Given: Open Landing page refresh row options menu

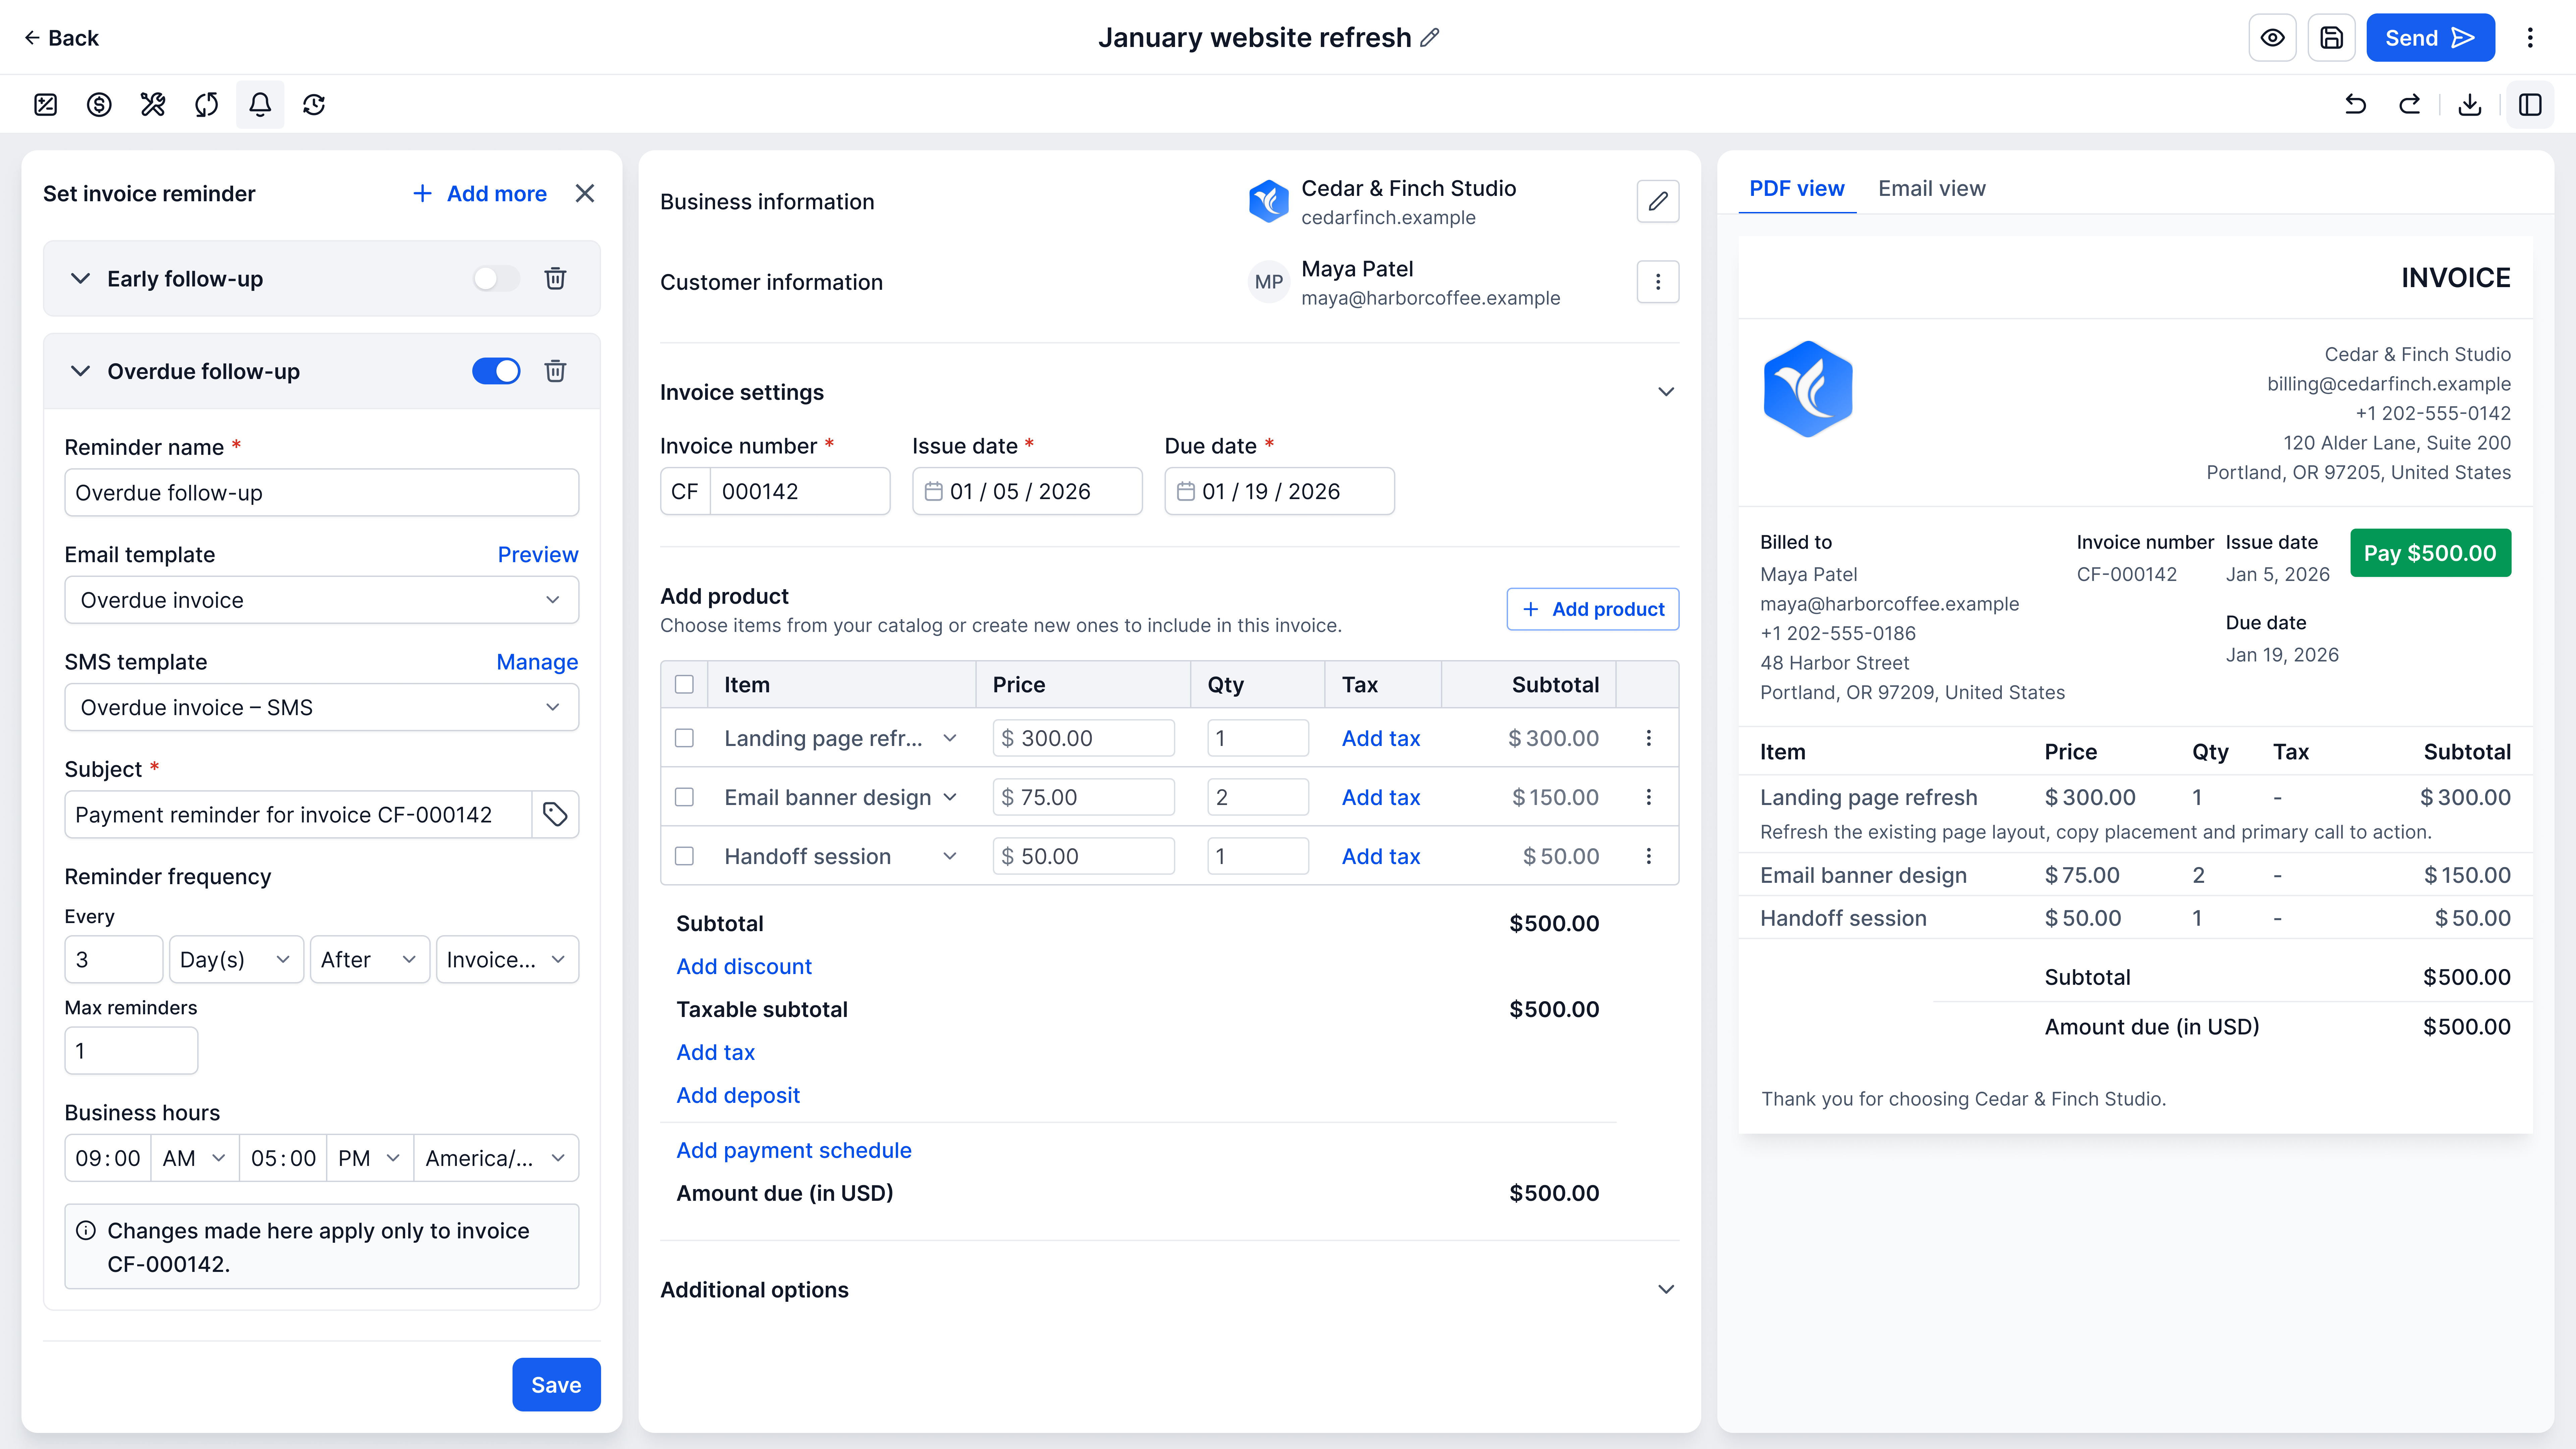Looking at the screenshot, I should coord(1649,738).
